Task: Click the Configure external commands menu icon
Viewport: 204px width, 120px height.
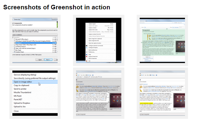Action: (87, 46)
